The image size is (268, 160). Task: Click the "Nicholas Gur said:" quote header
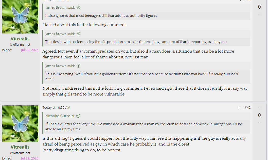coord(60,116)
